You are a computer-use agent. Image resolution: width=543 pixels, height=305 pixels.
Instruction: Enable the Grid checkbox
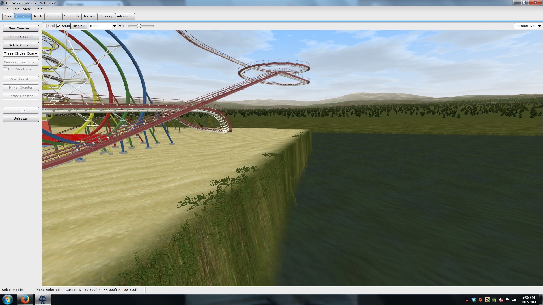tap(45, 26)
